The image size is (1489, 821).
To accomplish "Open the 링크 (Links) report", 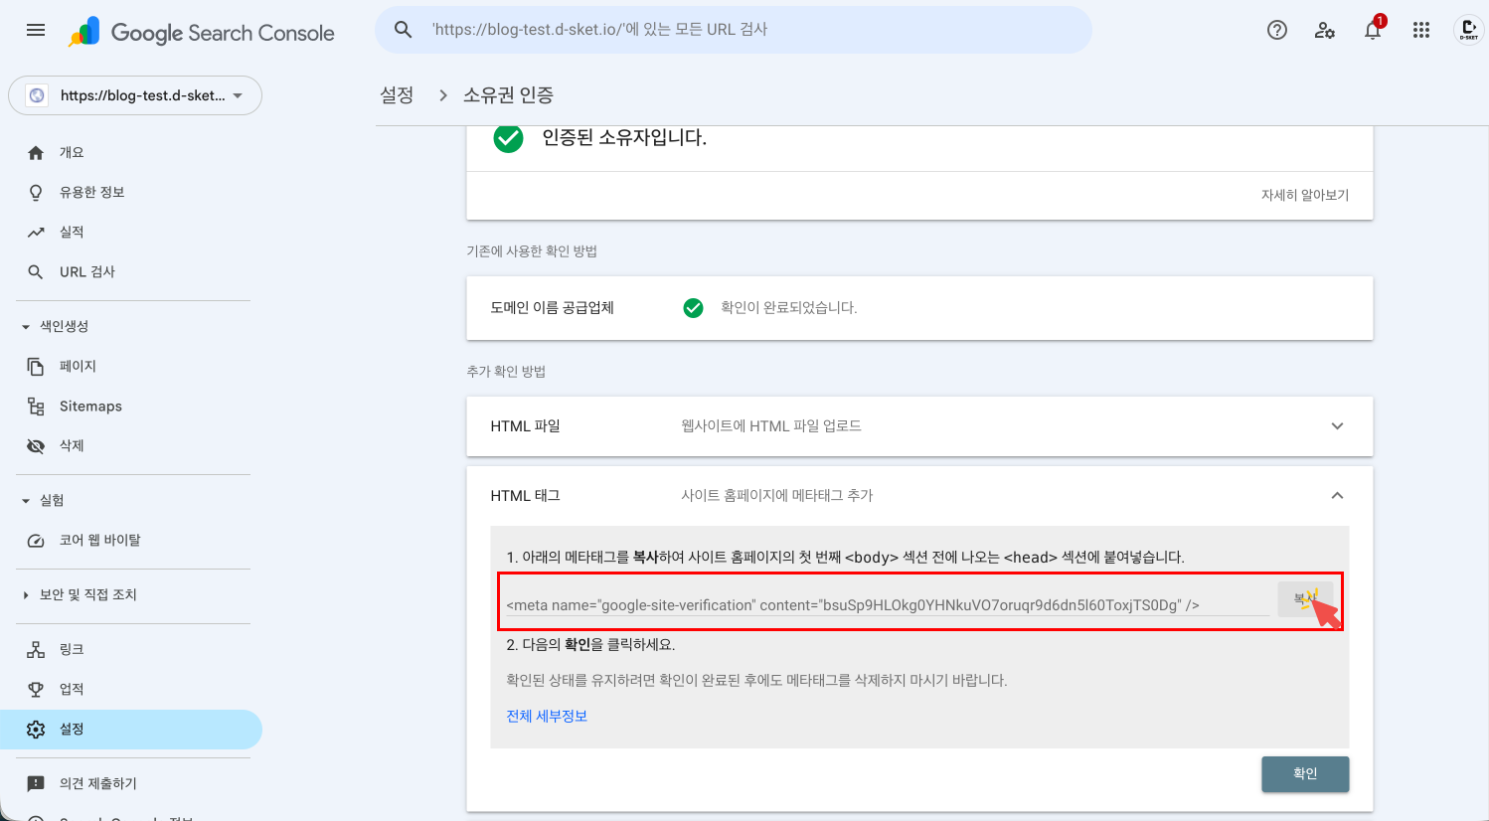I will click(72, 649).
